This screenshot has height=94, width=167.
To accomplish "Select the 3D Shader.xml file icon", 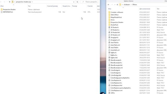I will pyautogui.click(x=109, y=35).
